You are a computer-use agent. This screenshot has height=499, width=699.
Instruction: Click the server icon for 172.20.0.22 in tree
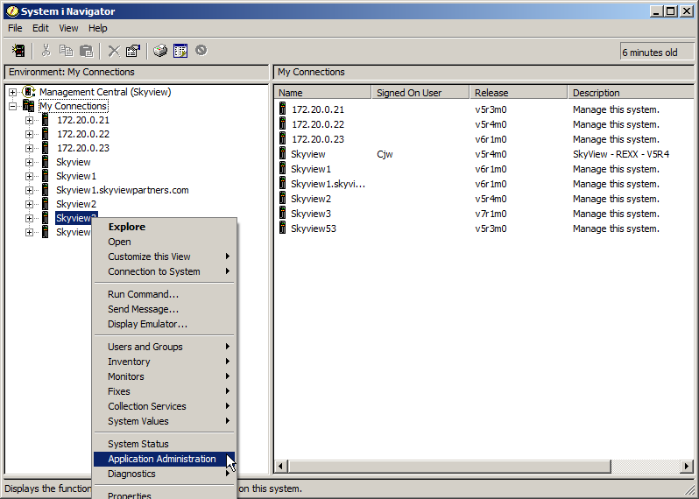[45, 134]
